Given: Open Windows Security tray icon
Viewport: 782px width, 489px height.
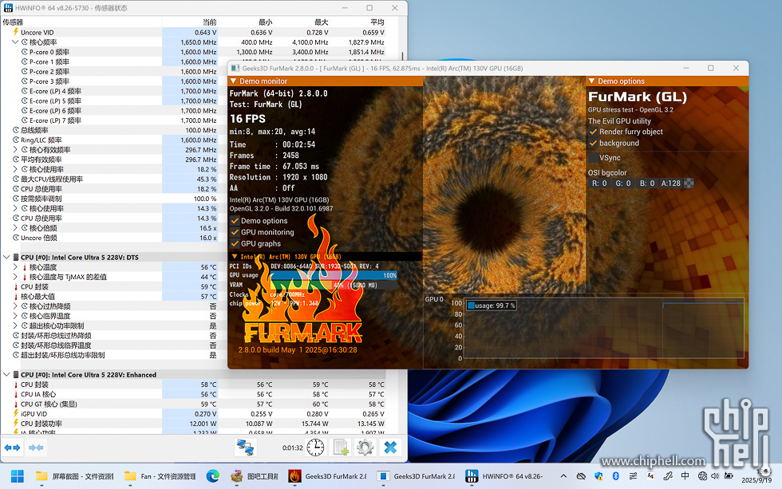Looking at the screenshot, I should pos(598,476).
